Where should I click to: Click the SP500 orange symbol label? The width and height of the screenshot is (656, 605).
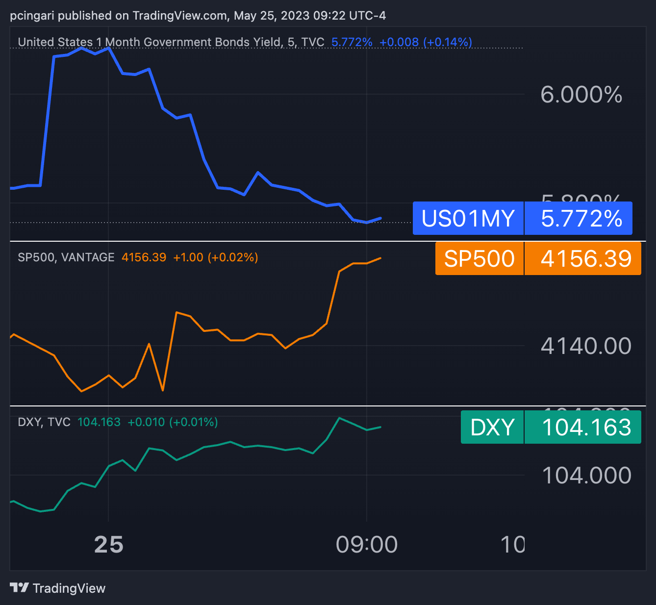(479, 258)
